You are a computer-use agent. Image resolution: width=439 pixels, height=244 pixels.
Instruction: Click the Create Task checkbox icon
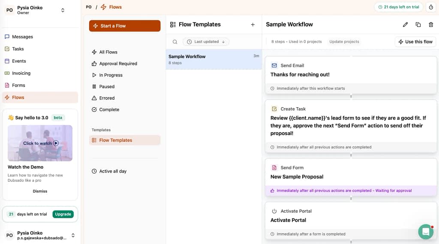point(274,109)
